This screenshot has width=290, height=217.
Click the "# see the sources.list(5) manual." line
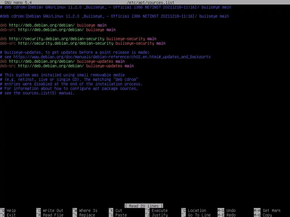click(x=37, y=93)
